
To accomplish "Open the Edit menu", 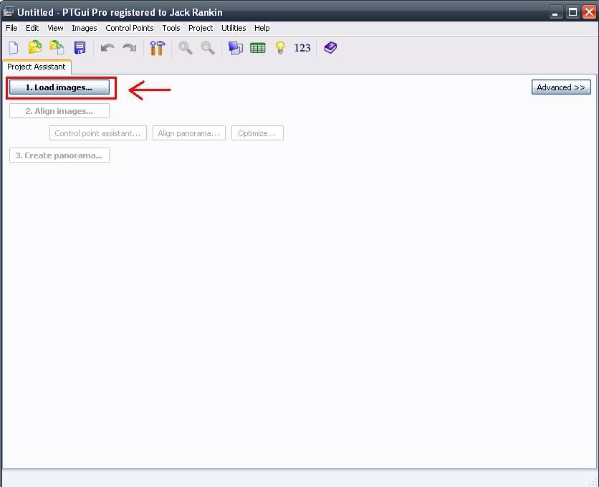I will pos(32,28).
